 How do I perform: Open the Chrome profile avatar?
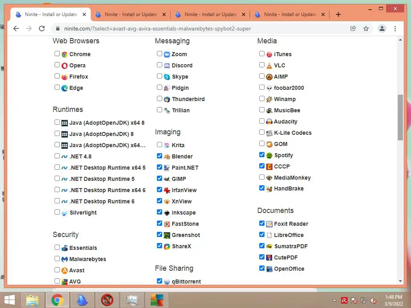[x=382, y=28]
